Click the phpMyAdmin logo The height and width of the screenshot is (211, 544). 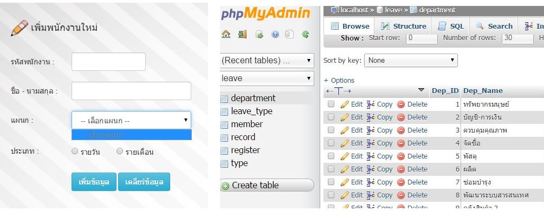coord(265,14)
